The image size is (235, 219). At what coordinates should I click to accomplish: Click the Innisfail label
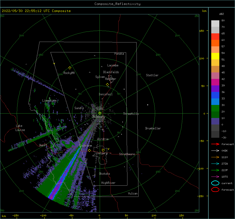105,94
